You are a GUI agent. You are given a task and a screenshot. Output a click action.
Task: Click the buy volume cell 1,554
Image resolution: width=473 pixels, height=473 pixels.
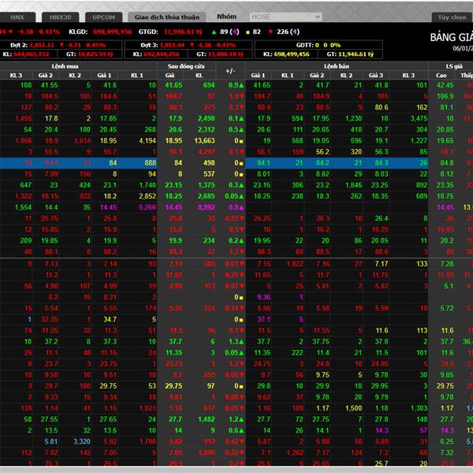pos(23,207)
